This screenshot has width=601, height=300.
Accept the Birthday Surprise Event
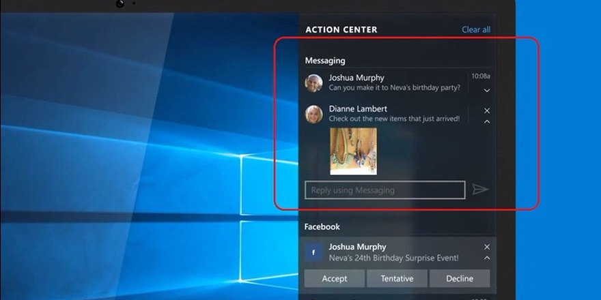pyautogui.click(x=335, y=279)
